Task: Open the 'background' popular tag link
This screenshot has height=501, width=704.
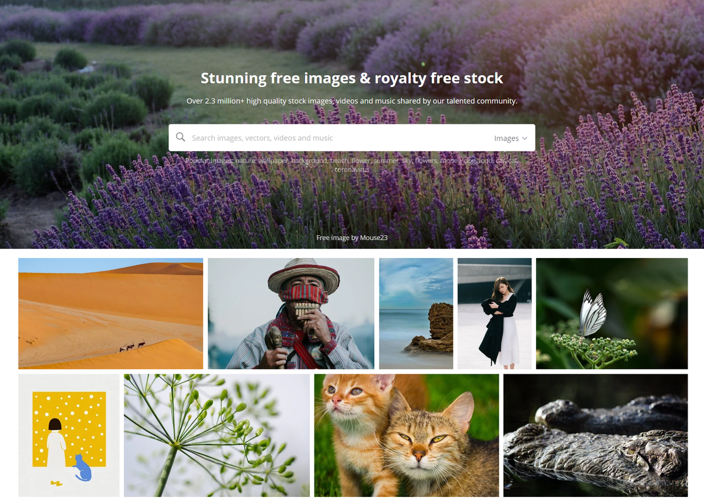Action: (x=309, y=160)
